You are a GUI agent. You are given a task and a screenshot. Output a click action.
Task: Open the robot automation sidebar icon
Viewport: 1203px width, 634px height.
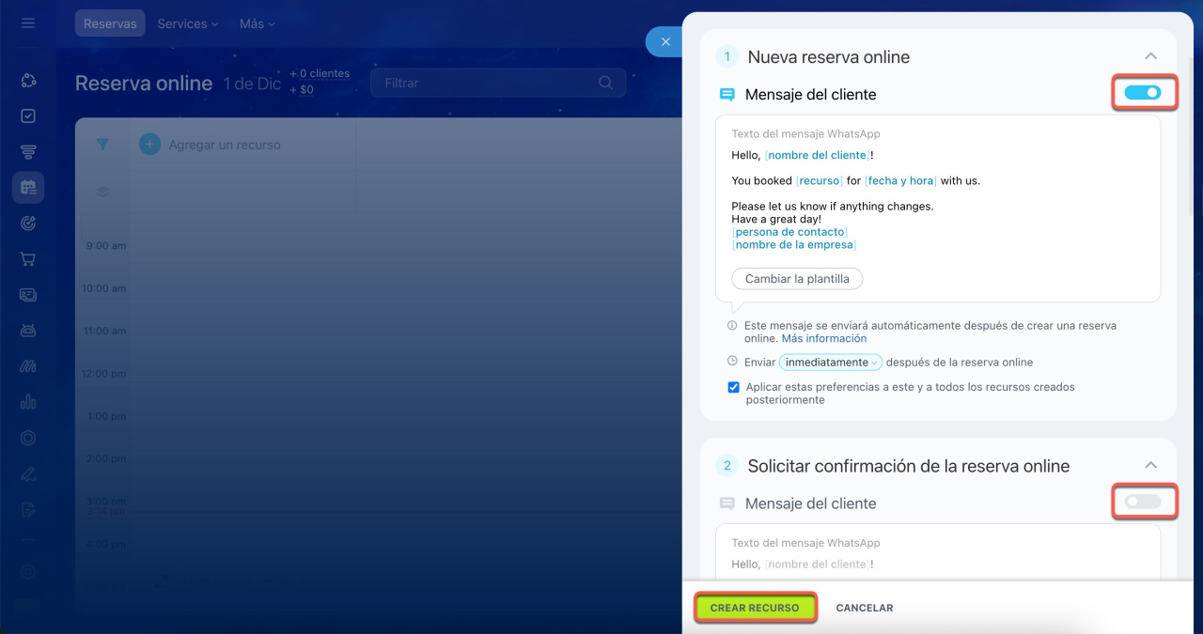[x=28, y=331]
